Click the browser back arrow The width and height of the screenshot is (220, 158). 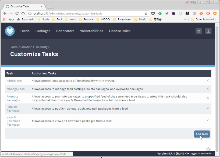tap(5, 14)
